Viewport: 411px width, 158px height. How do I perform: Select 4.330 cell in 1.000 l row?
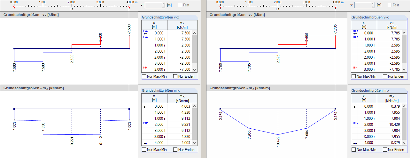179,112
